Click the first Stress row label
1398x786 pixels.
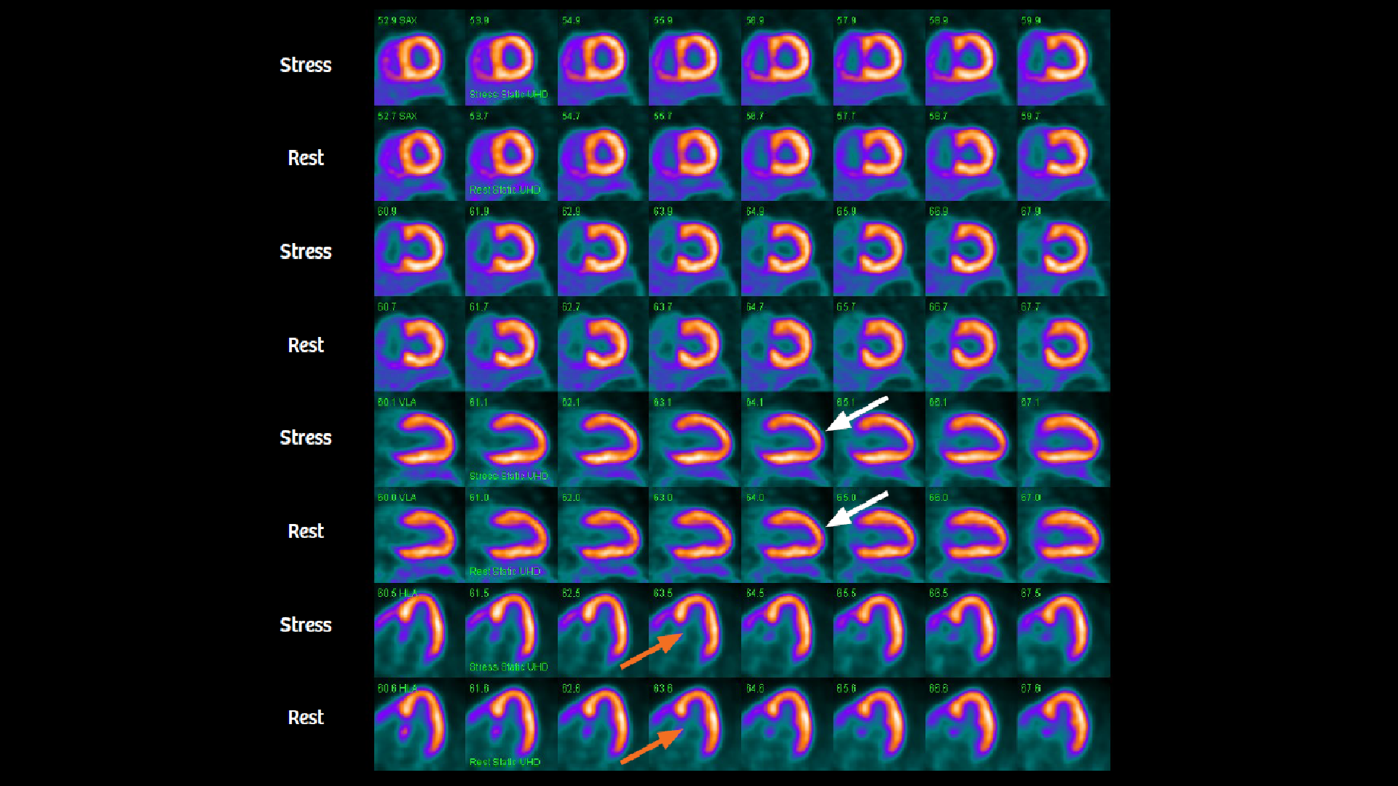tap(306, 65)
